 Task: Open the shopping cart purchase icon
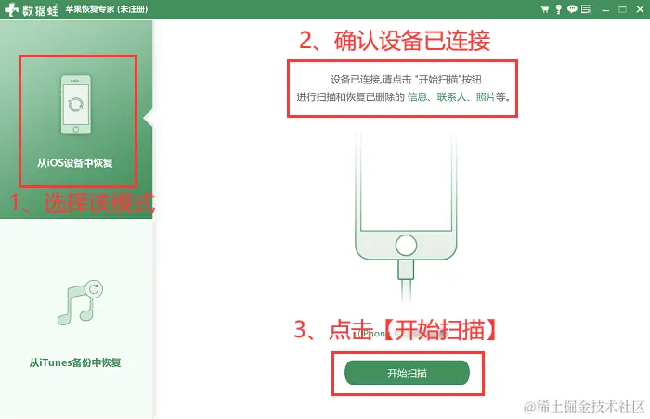(x=544, y=9)
